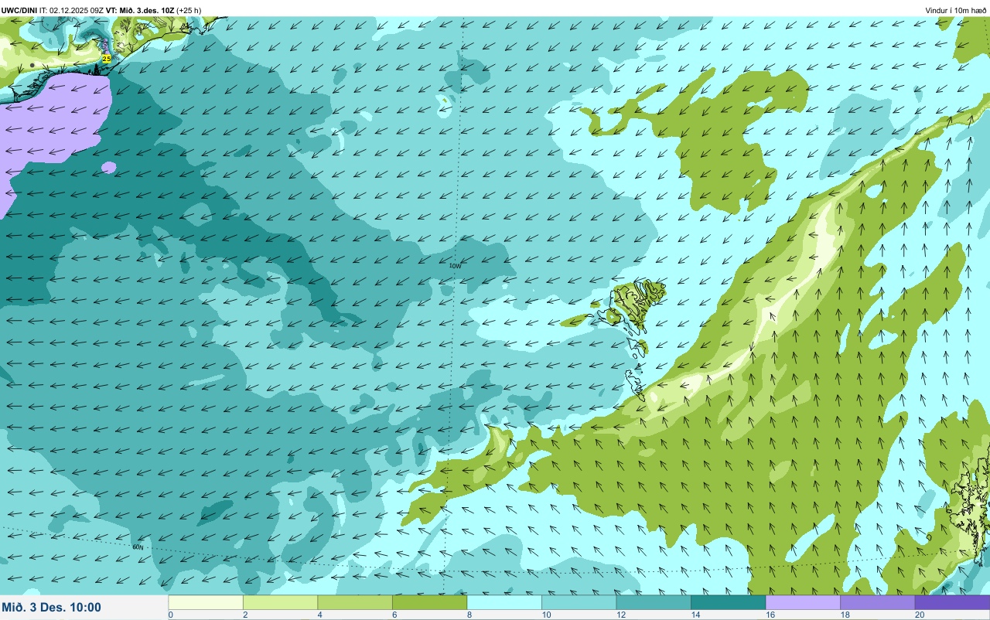The height and width of the screenshot is (620, 990).
Task: Click the legend scale value '12'
Action: [621, 615]
